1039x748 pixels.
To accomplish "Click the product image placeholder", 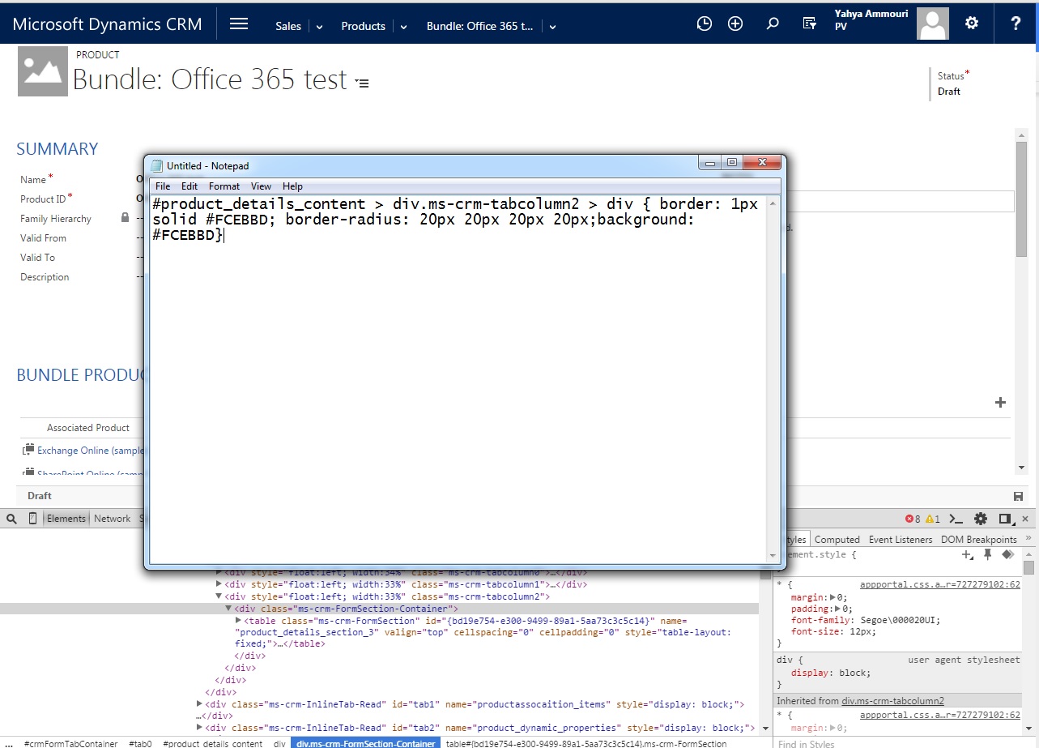I will (x=43, y=72).
